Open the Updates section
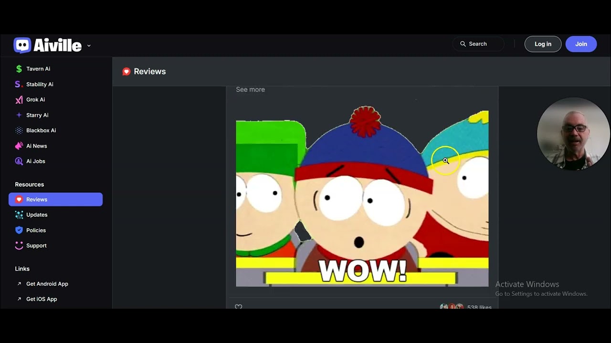Viewport: 611px width, 343px height. point(37,215)
